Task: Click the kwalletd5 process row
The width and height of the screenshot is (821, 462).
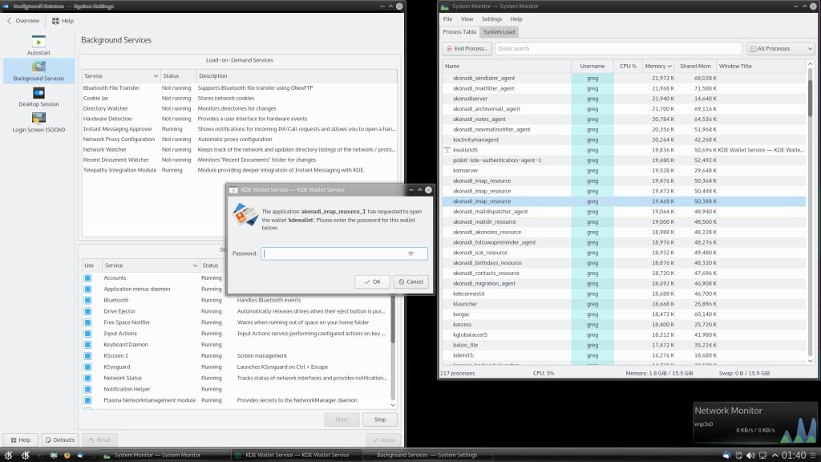Action: 466,150
